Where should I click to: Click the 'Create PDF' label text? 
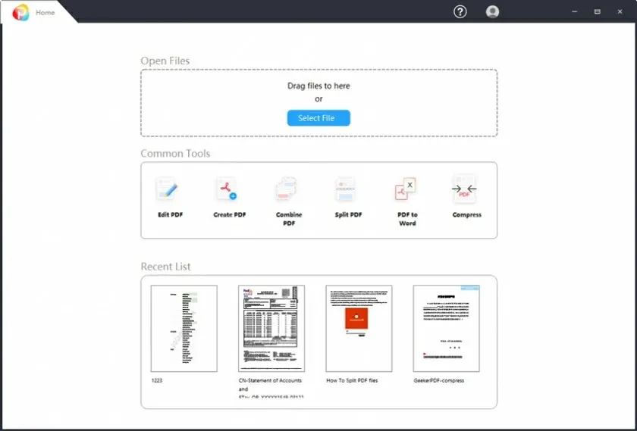tap(230, 214)
